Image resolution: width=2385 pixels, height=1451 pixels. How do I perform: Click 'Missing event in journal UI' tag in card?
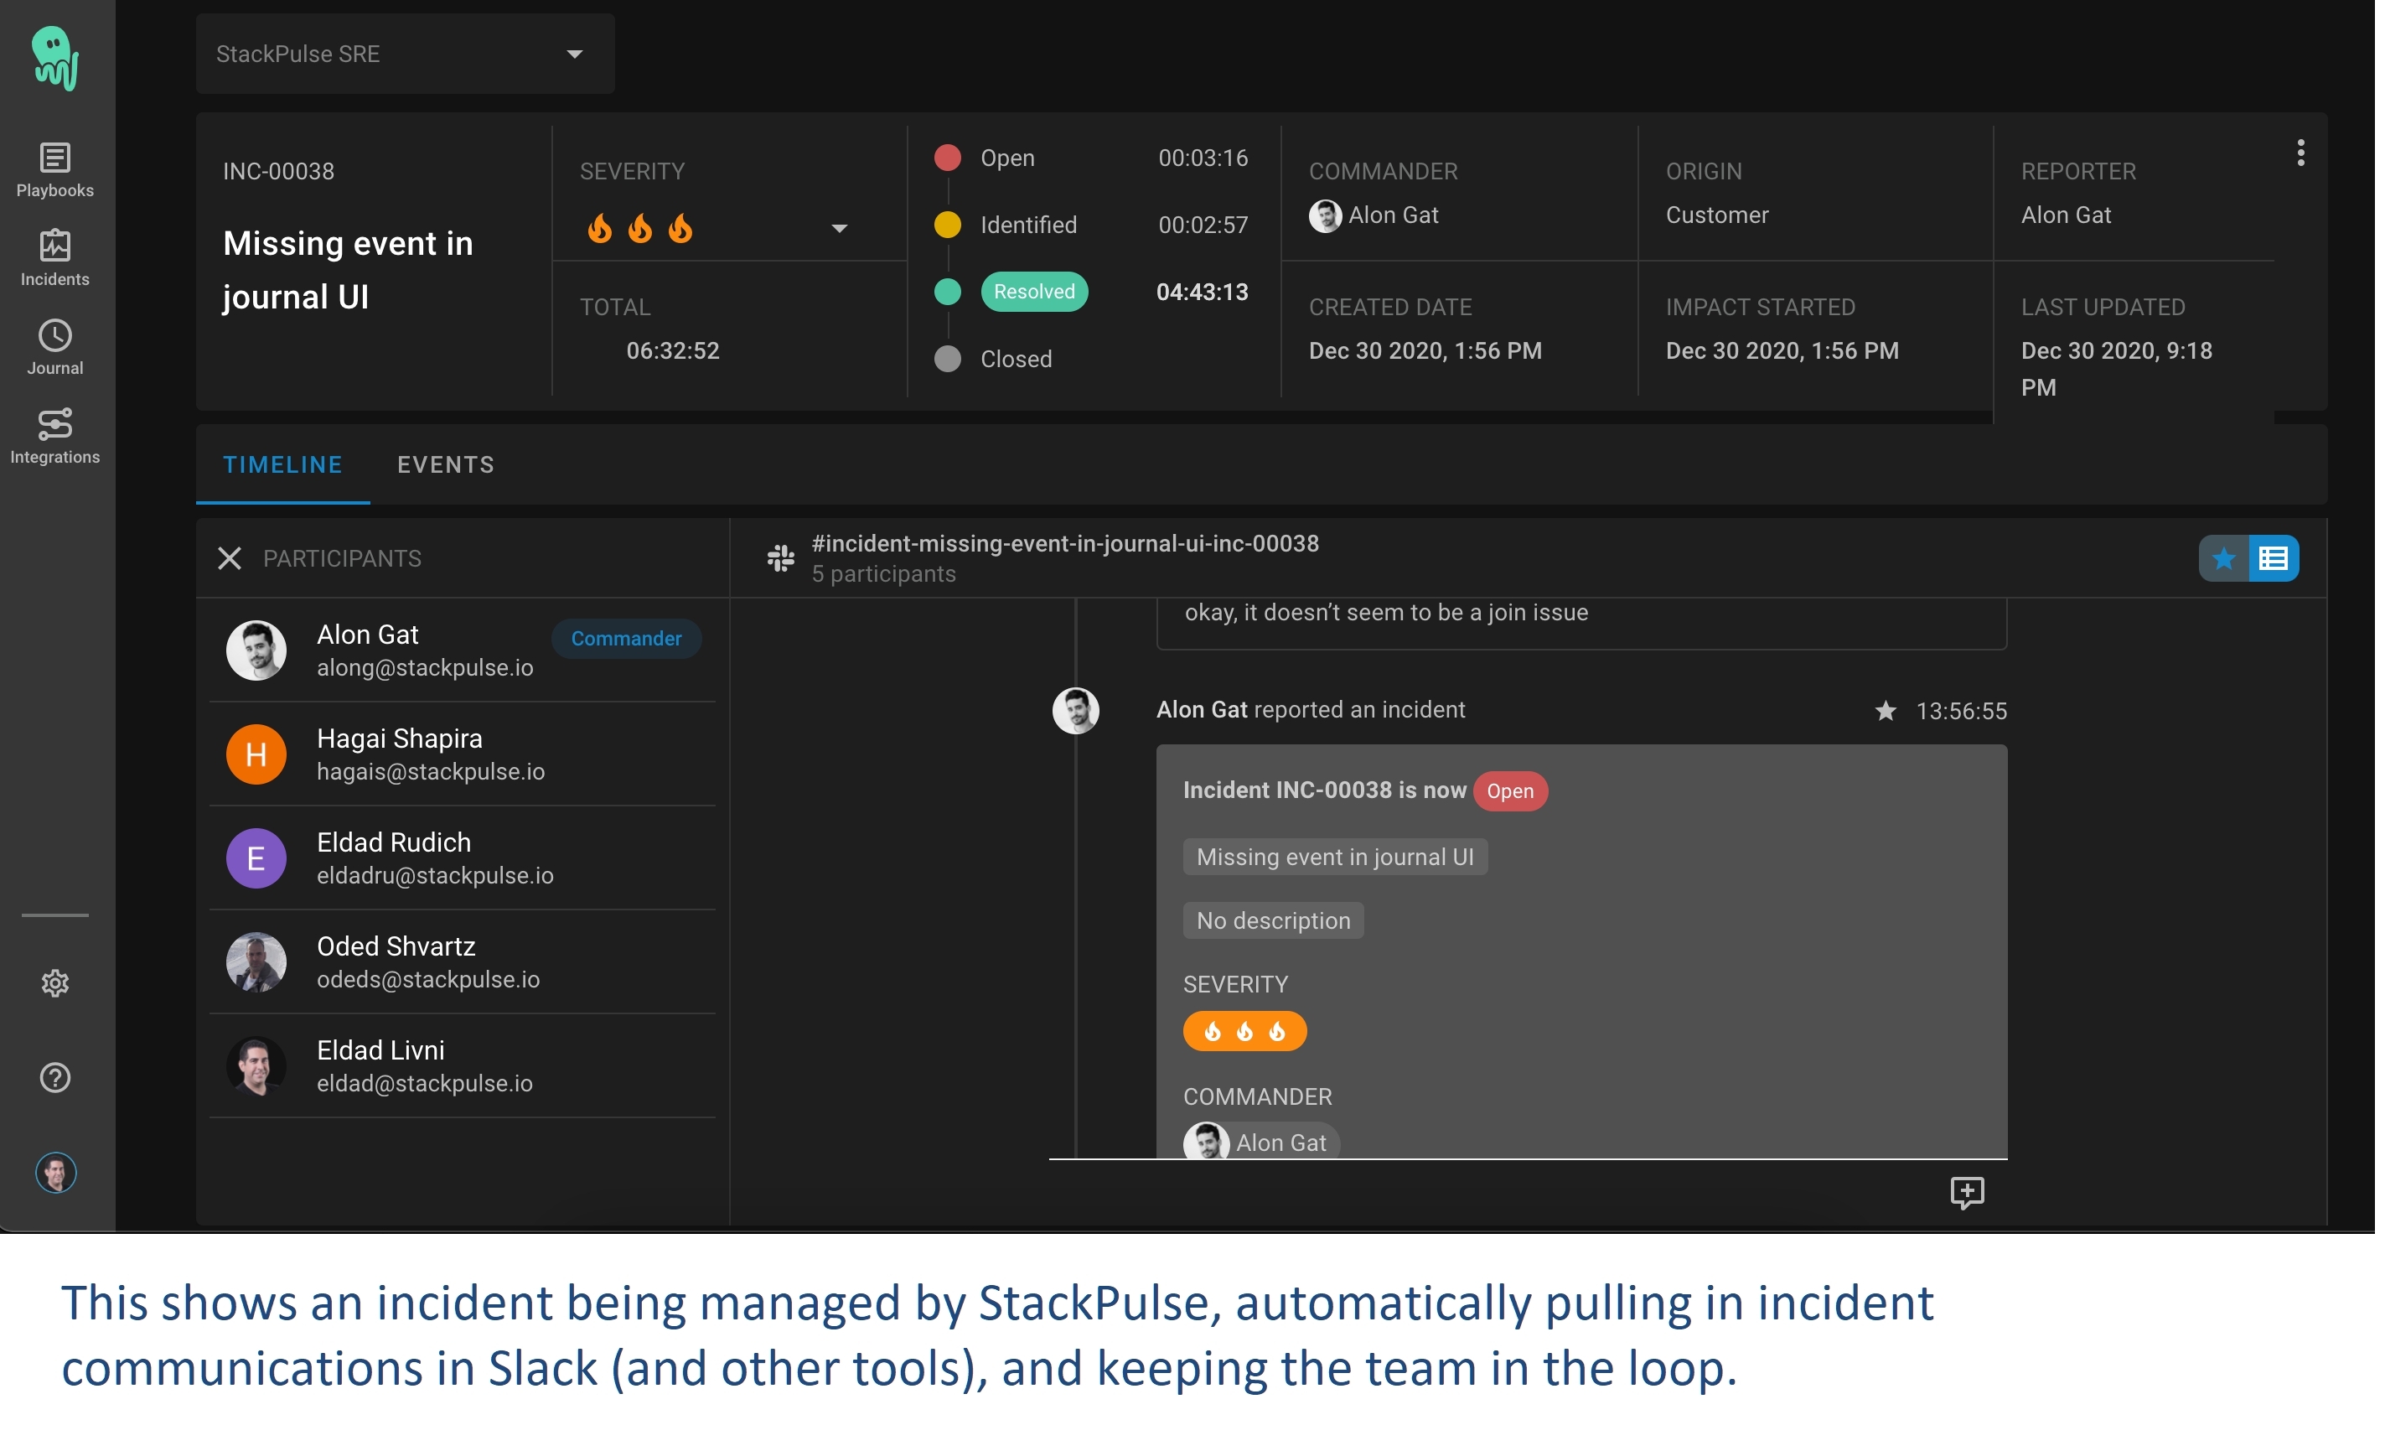point(1335,857)
